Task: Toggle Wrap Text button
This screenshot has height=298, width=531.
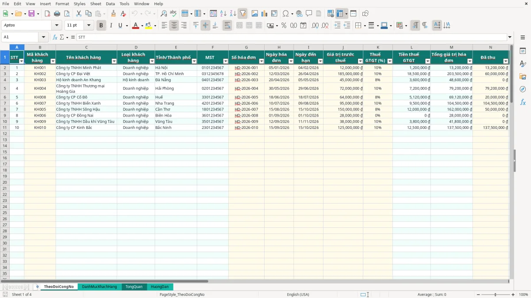Action: tap(227, 26)
